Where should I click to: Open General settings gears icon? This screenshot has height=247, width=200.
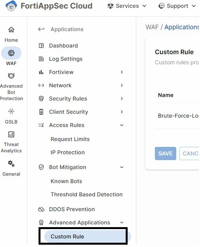coord(11,164)
